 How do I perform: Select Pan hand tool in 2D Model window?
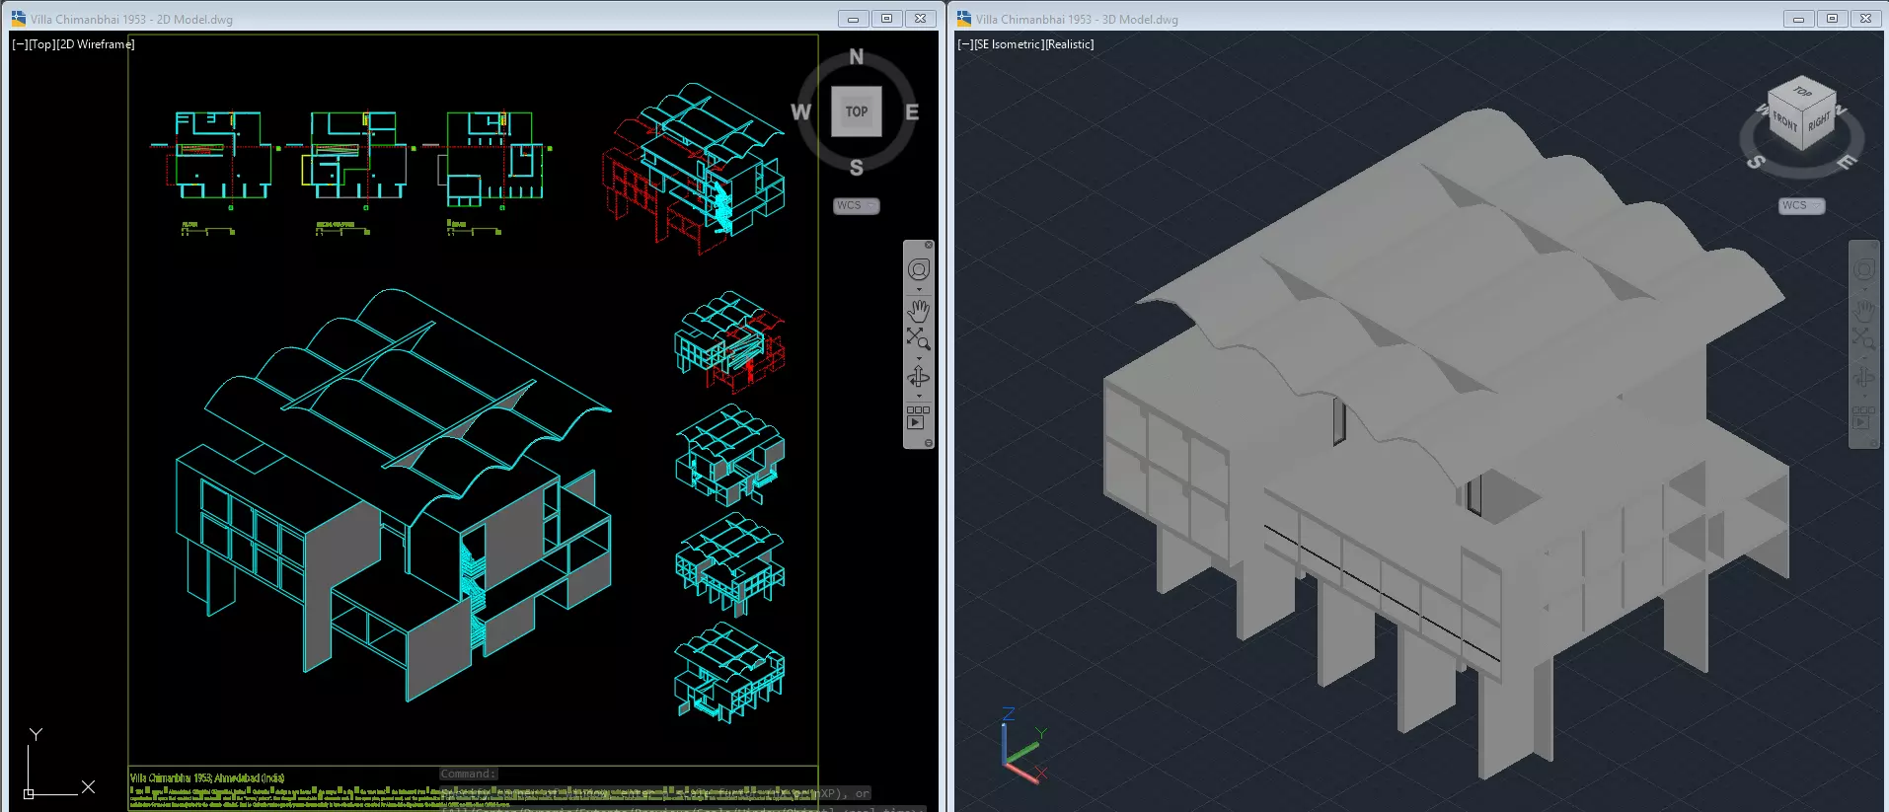coord(918,311)
